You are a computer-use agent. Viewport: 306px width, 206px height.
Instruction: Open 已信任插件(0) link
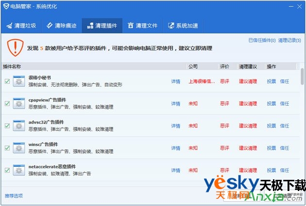pyautogui.click(x=262, y=40)
